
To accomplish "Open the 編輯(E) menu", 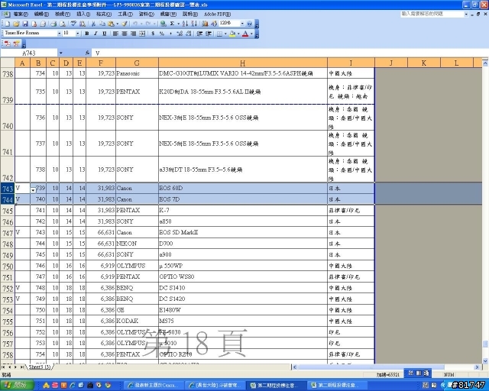I will pos(41,15).
